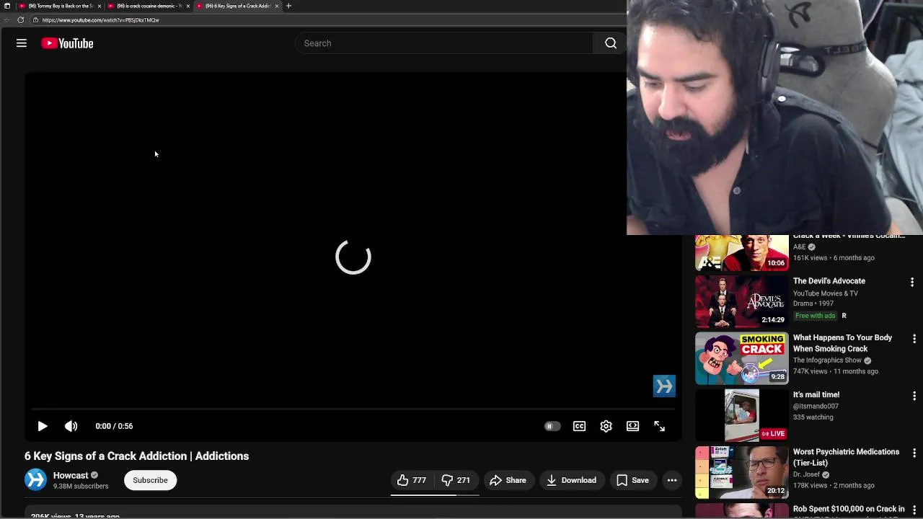This screenshot has width=923, height=519.
Task: Click 747K views text under Infographics Show
Action: pyautogui.click(x=810, y=371)
